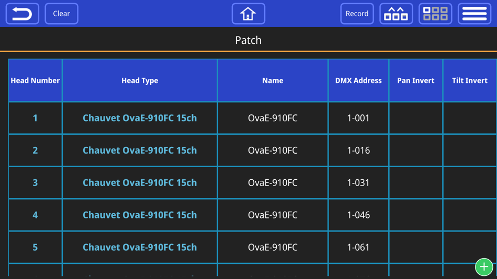Click the Clear button
This screenshot has width=497, height=279.
click(62, 14)
